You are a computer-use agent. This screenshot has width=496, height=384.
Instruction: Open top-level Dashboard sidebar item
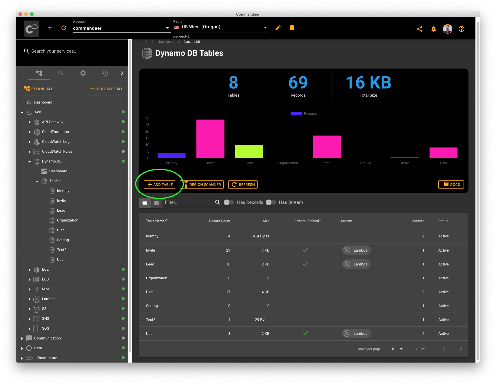[x=43, y=102]
